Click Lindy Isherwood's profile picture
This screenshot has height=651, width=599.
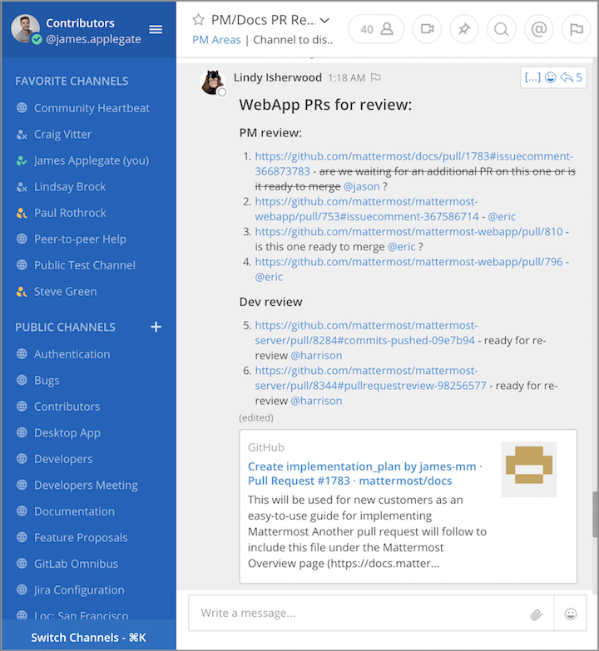click(213, 82)
